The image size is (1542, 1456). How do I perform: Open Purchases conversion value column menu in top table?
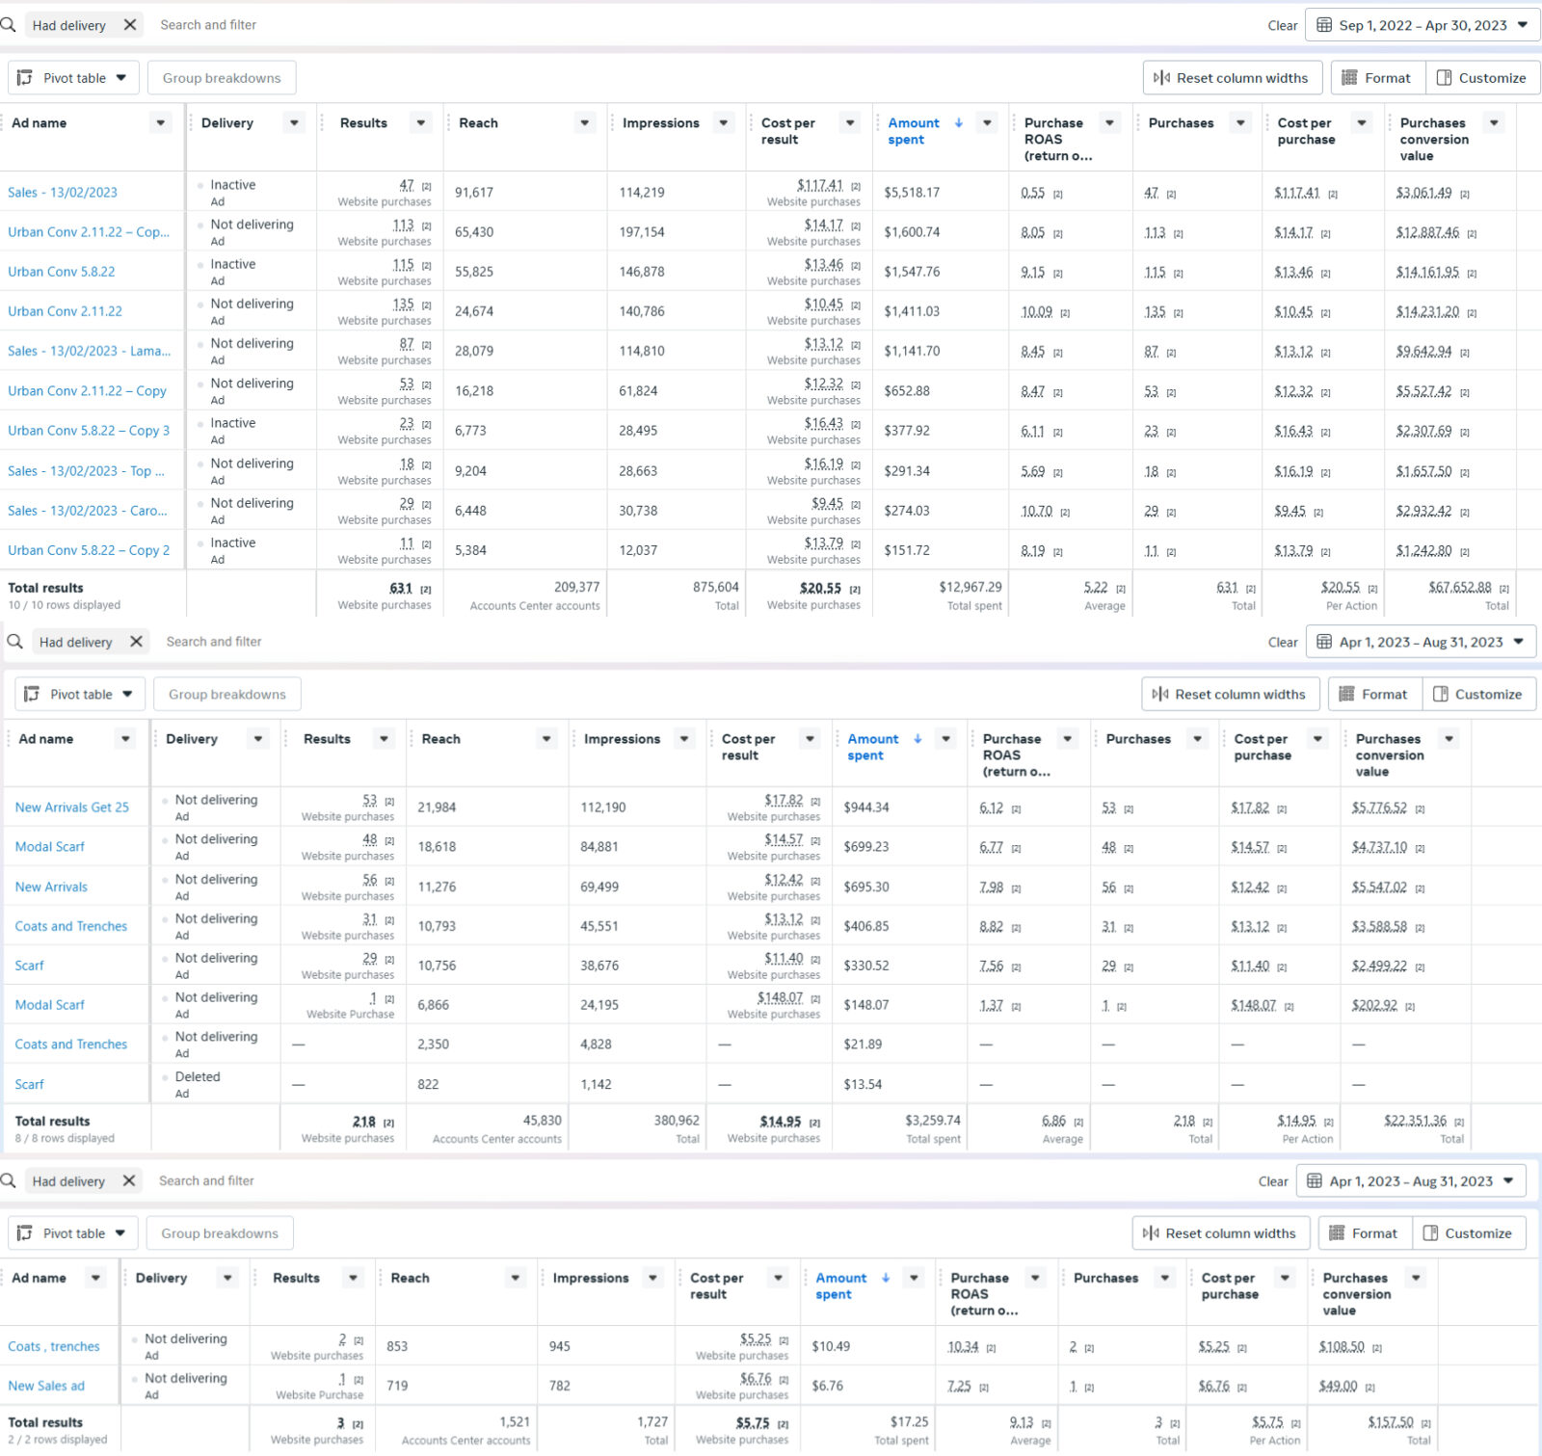1494,122
